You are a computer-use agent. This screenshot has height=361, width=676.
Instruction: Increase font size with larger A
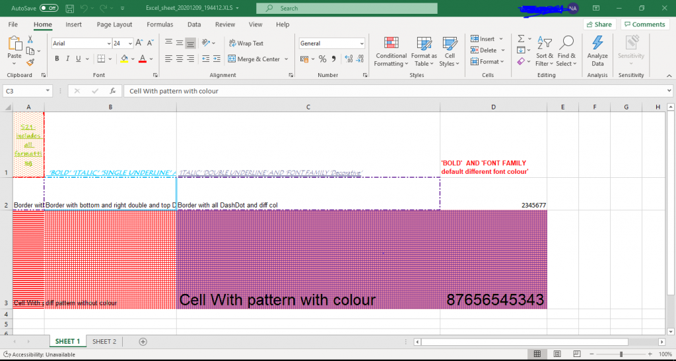tap(139, 43)
